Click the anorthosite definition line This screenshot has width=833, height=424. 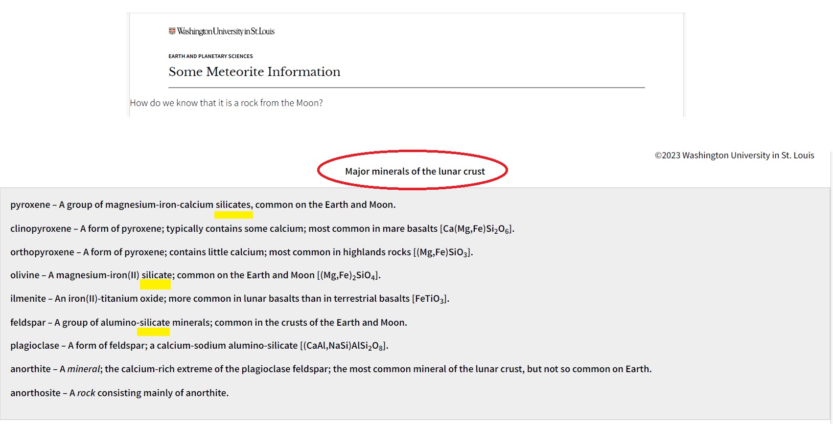pos(119,393)
